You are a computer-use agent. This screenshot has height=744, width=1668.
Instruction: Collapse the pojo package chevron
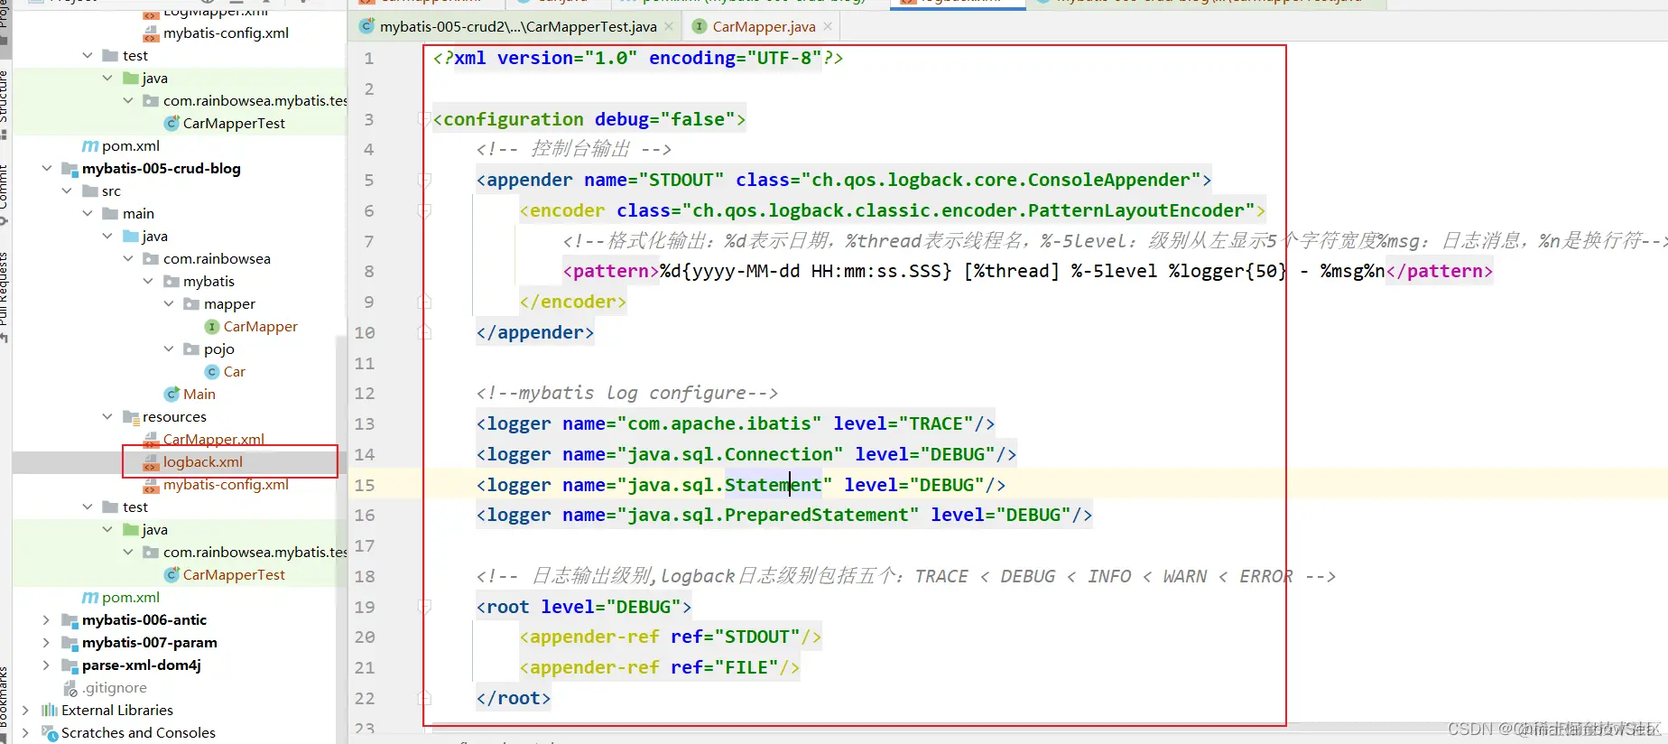click(x=169, y=349)
